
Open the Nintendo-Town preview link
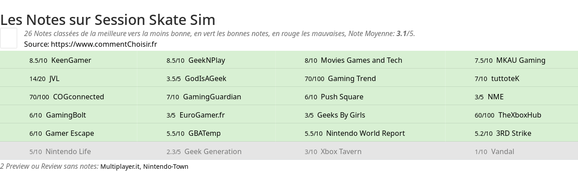(165, 167)
